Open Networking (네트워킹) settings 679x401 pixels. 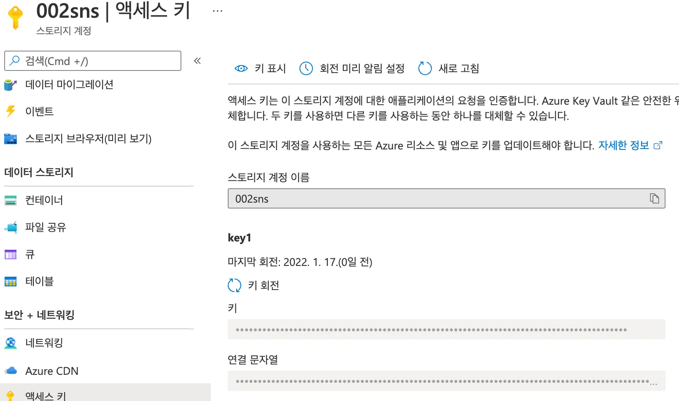pyautogui.click(x=44, y=343)
